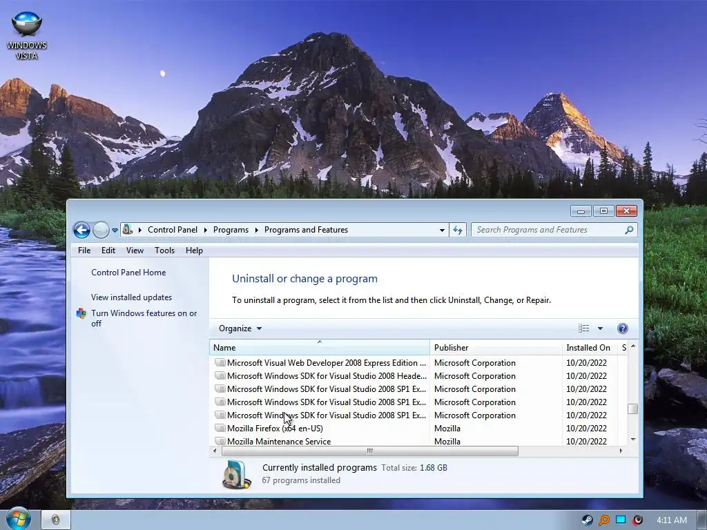Expand the root breadcrumb arrow before Control Panel

[x=139, y=230]
